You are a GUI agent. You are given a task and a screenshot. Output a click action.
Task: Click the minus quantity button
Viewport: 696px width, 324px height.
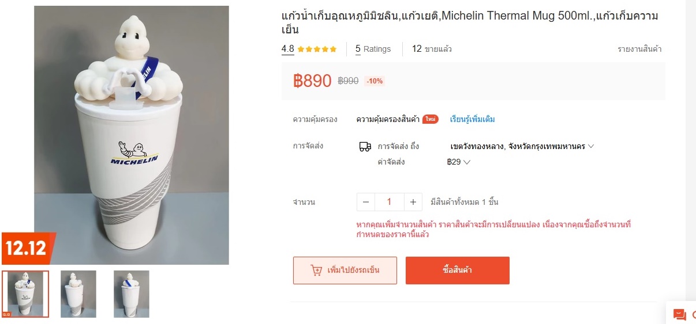366,202
